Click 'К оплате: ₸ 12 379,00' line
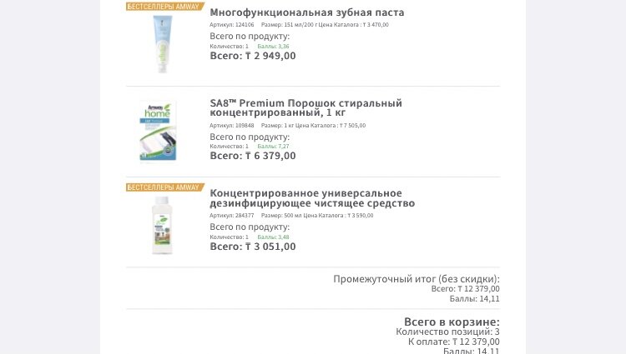 pyautogui.click(x=453, y=342)
